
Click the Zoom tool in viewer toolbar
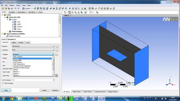tap(76, 12)
